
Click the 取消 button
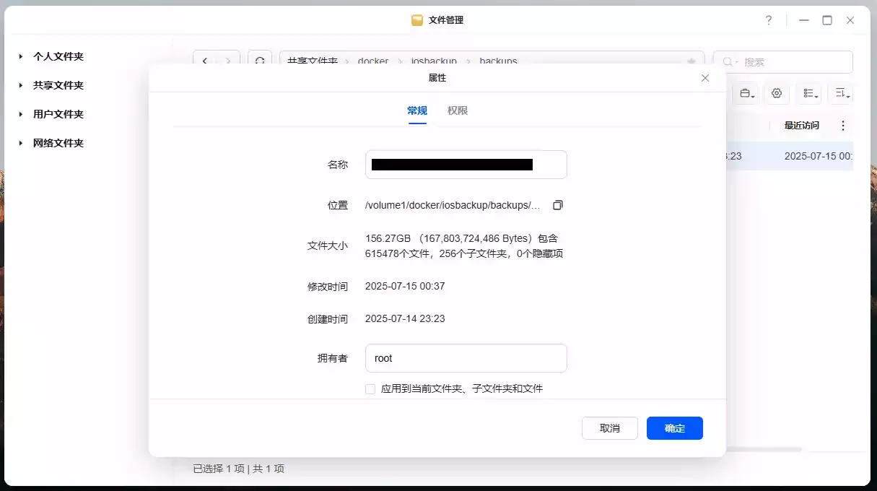610,428
